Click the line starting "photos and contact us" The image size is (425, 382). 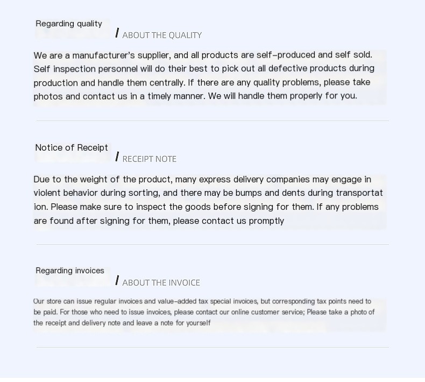pos(195,96)
